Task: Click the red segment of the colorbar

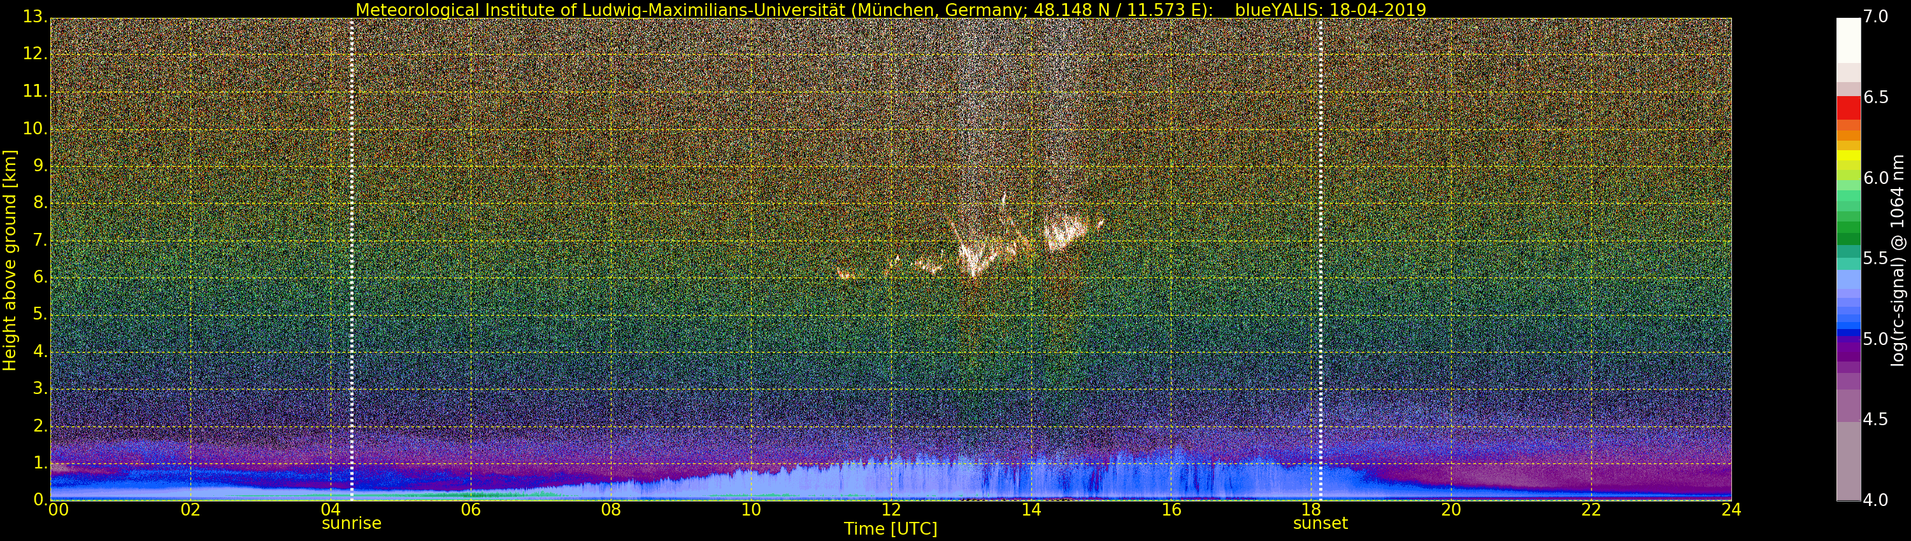Action: click(1848, 108)
